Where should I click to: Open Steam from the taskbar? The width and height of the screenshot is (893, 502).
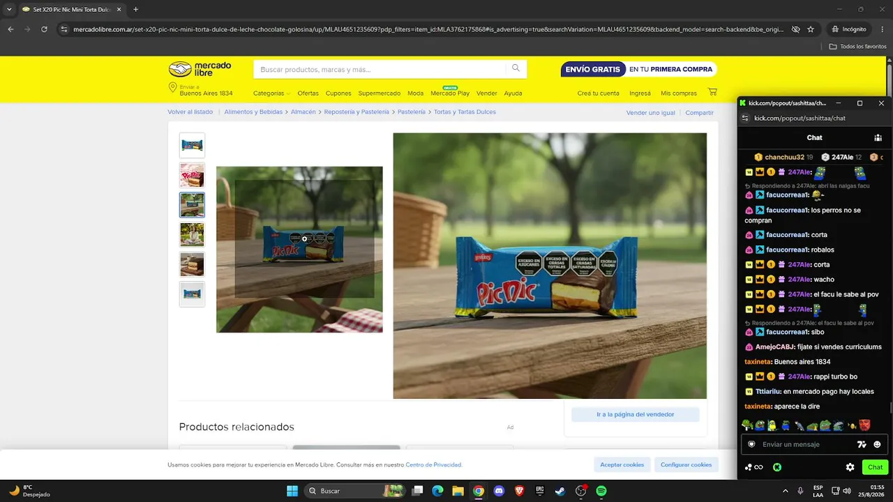pyautogui.click(x=560, y=491)
